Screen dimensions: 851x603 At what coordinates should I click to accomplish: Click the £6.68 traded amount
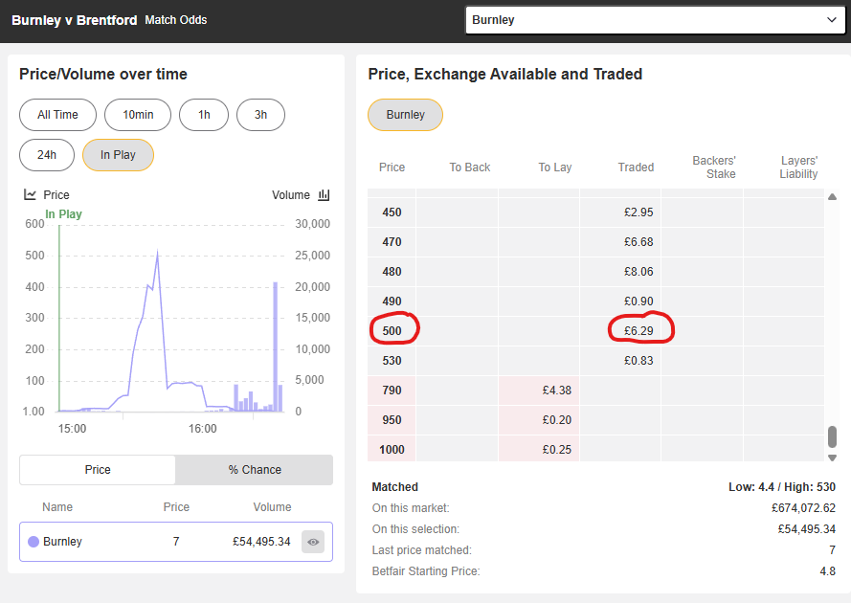click(638, 242)
